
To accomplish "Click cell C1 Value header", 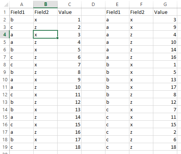I will click(69, 12).
